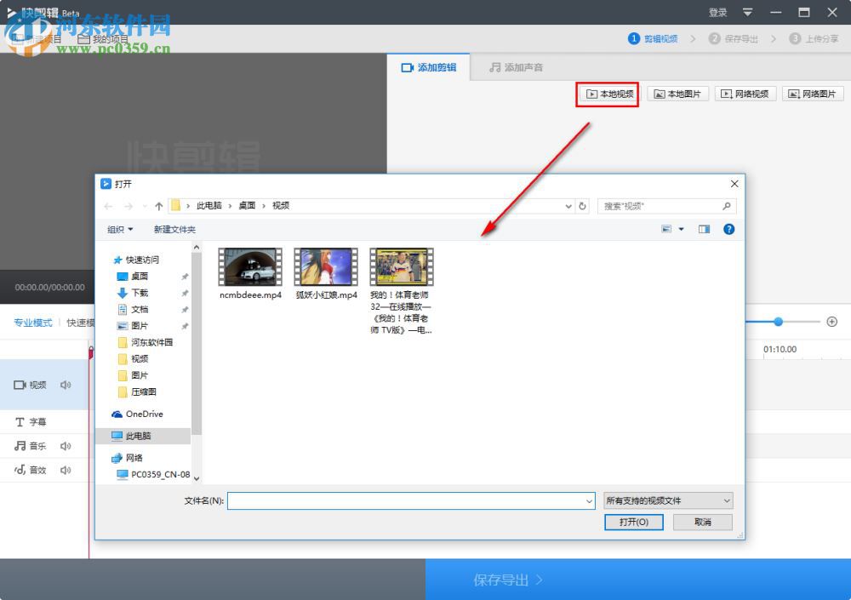This screenshot has width=851, height=600.
Task: Open the 所有支持的视频文件 file type dropdown
Action: (x=668, y=500)
